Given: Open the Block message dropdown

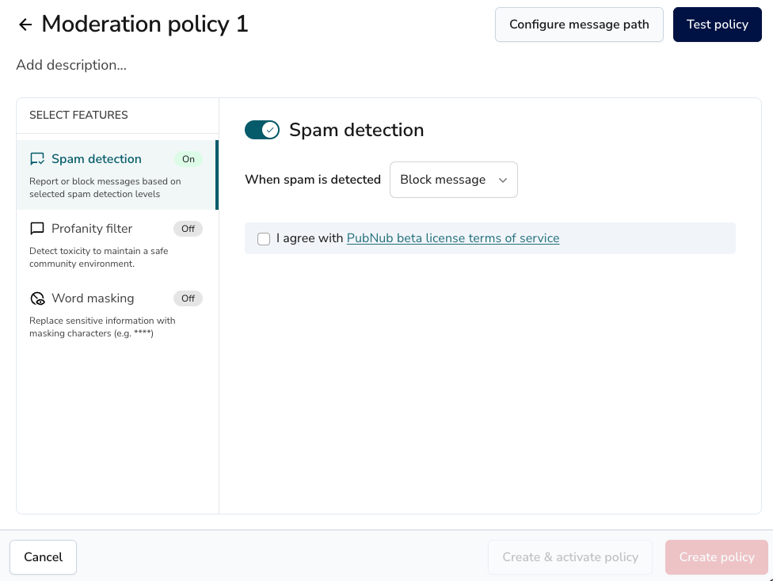Looking at the screenshot, I should click(454, 180).
